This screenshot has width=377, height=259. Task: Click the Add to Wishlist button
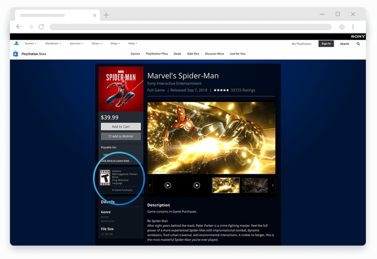[x=121, y=136]
